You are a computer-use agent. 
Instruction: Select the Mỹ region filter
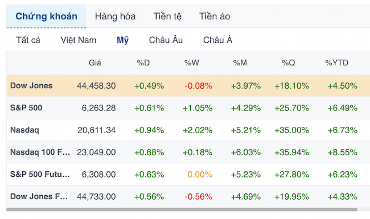point(122,40)
